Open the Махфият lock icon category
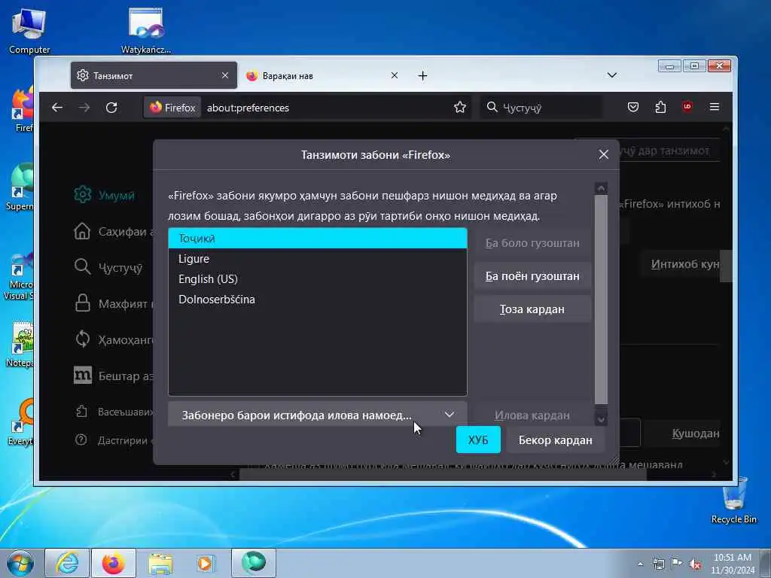771x578 pixels. click(113, 304)
